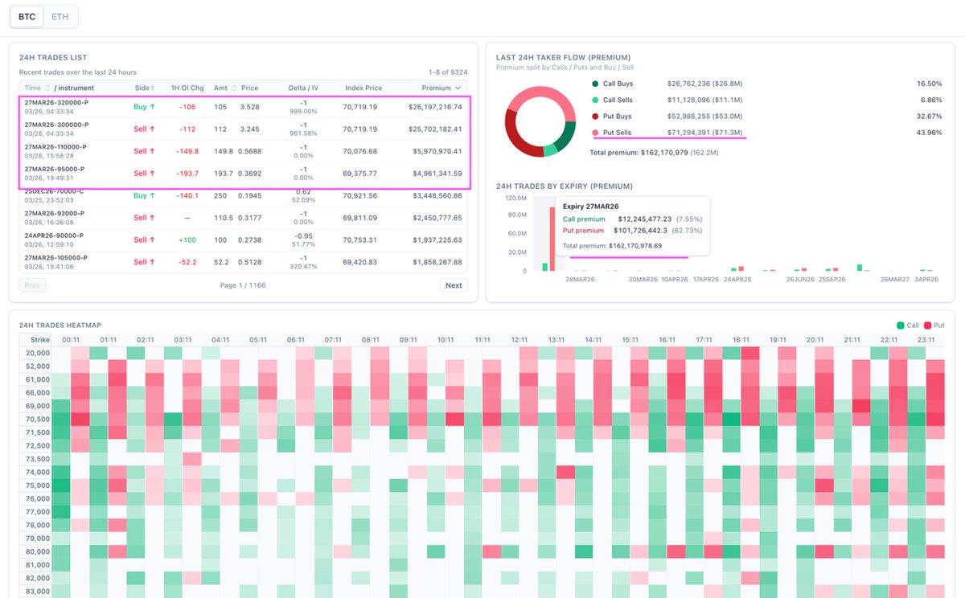Click the $25,702,182.41 premium value
The height and width of the screenshot is (598, 965).
click(435, 129)
